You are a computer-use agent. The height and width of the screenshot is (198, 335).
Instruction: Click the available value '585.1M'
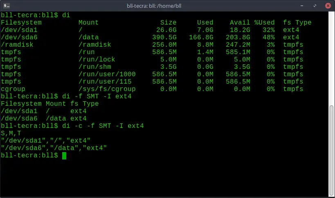(x=238, y=52)
